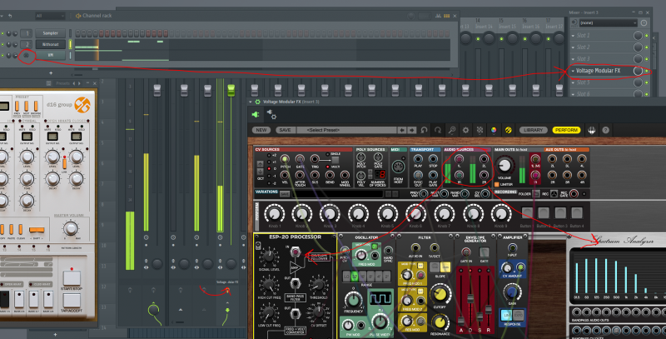Open the Slot 3 dropdown arrow in mixer

coord(573,58)
